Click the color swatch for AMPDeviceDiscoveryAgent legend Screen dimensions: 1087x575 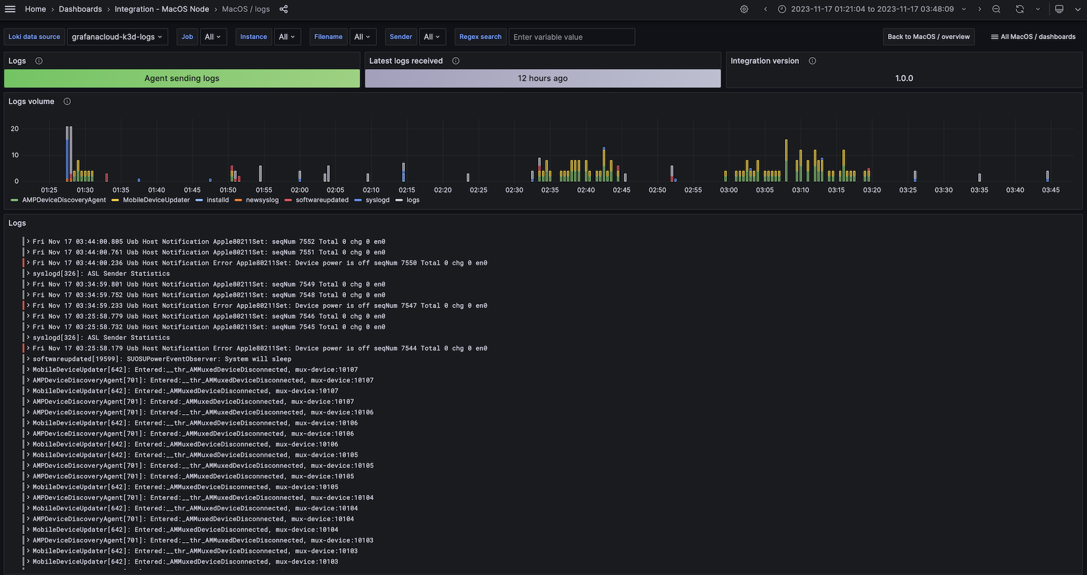(14, 200)
